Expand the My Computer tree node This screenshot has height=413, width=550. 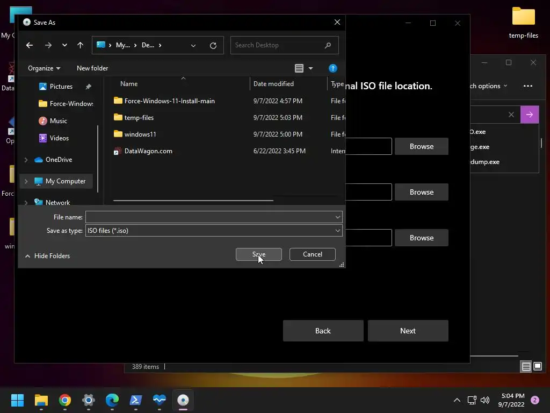coord(26,181)
